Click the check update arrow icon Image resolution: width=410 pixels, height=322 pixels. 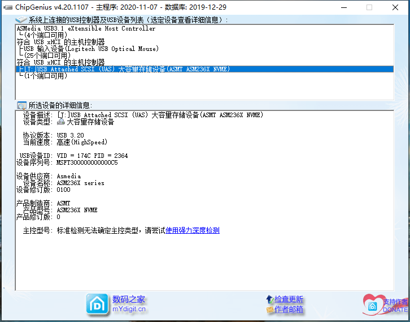coord(269,299)
